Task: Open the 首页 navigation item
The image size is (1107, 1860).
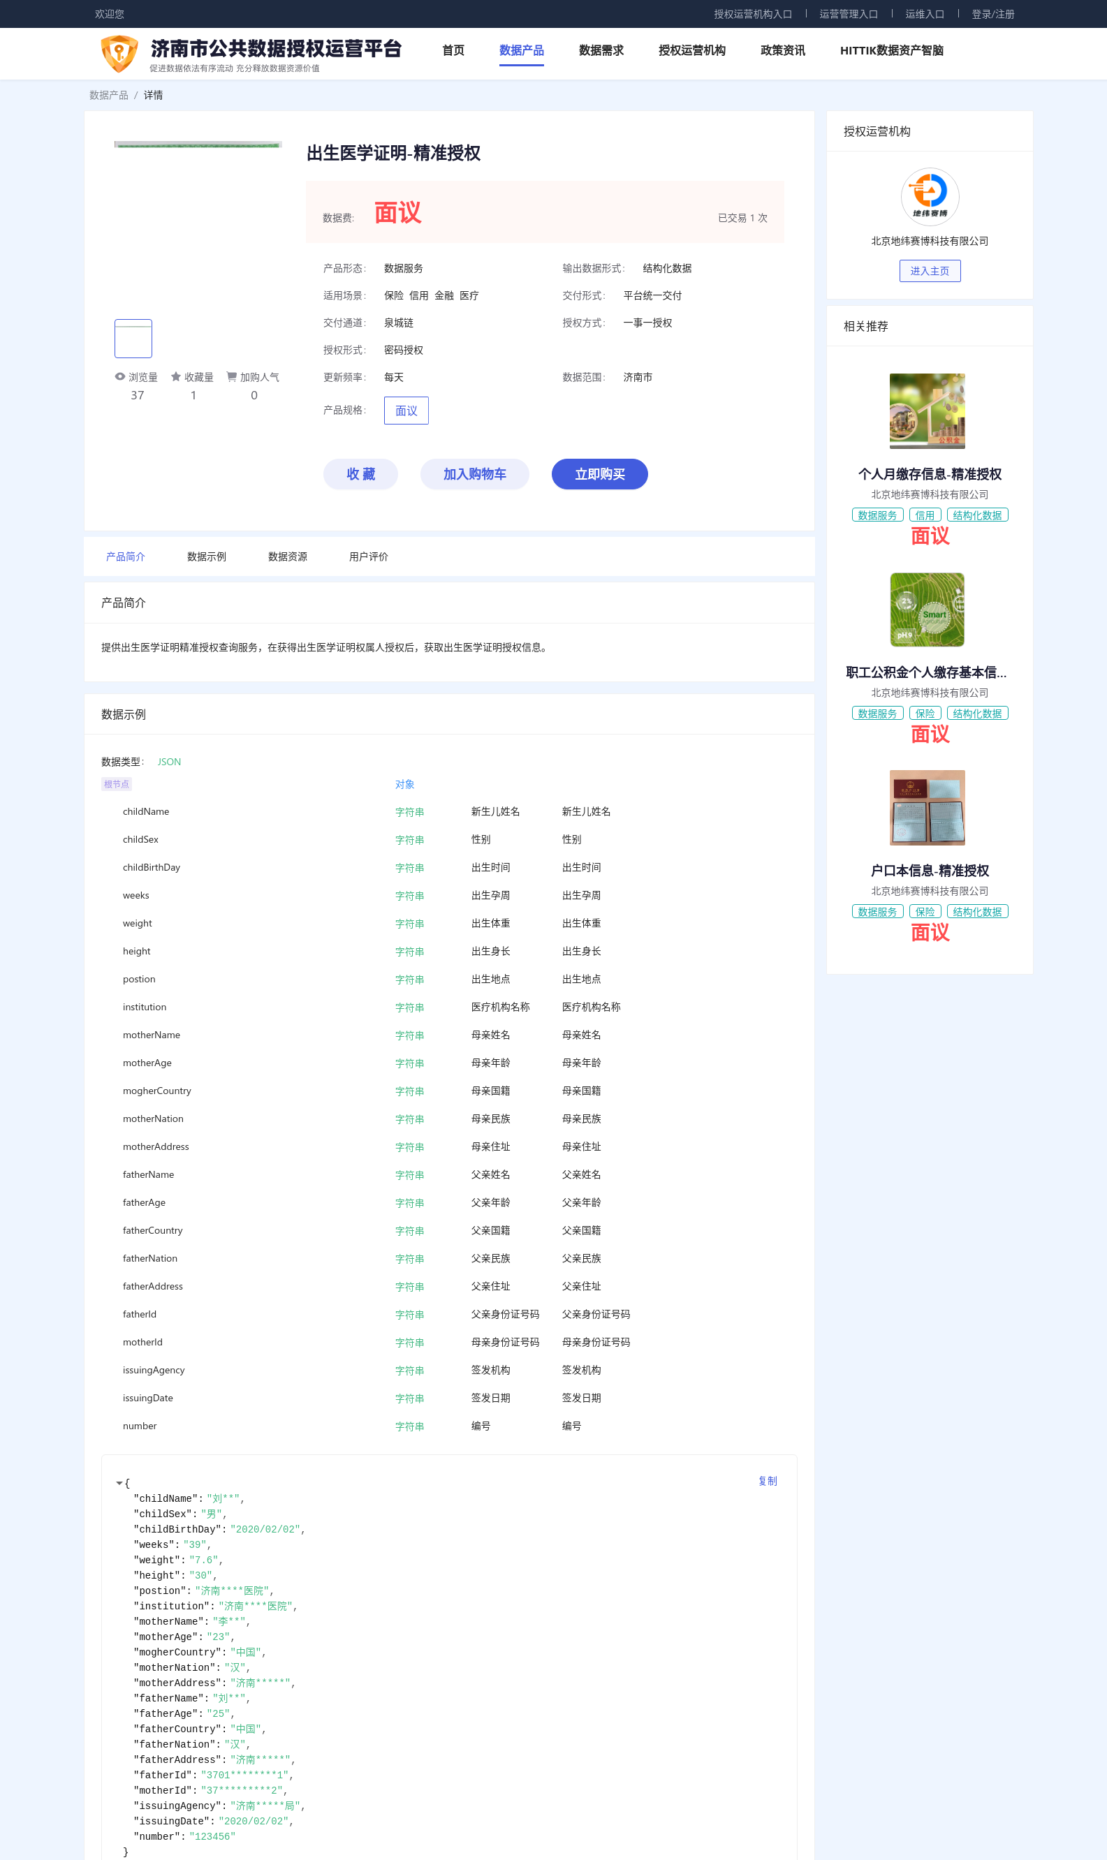Action: click(x=453, y=51)
